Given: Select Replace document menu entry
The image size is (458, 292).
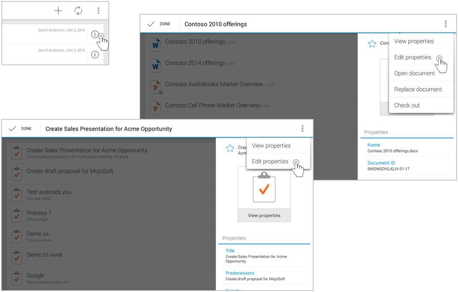Looking at the screenshot, I should click(418, 90).
